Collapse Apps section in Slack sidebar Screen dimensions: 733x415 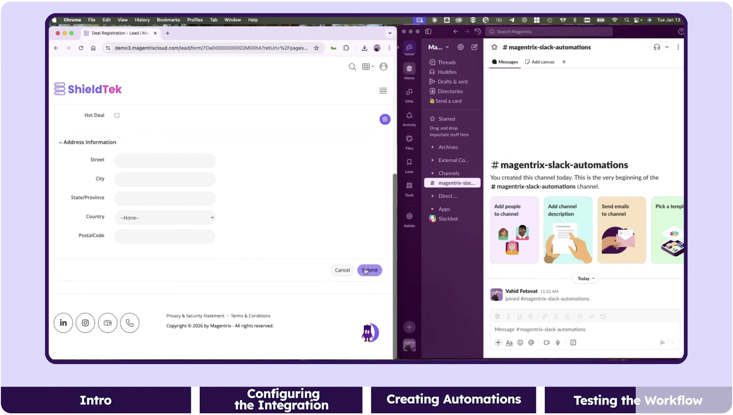pyautogui.click(x=432, y=209)
